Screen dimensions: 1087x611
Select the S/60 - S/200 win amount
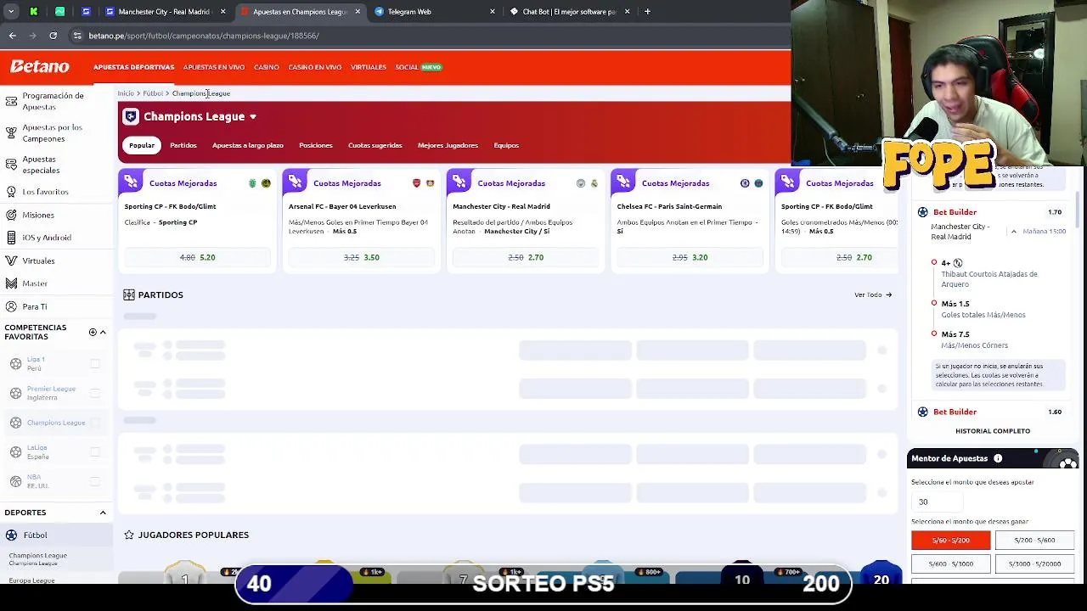(x=950, y=541)
